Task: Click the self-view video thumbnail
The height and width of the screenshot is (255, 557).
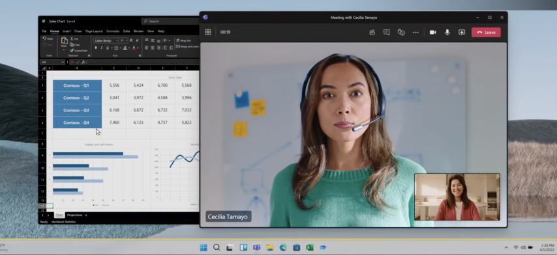Action: click(457, 197)
